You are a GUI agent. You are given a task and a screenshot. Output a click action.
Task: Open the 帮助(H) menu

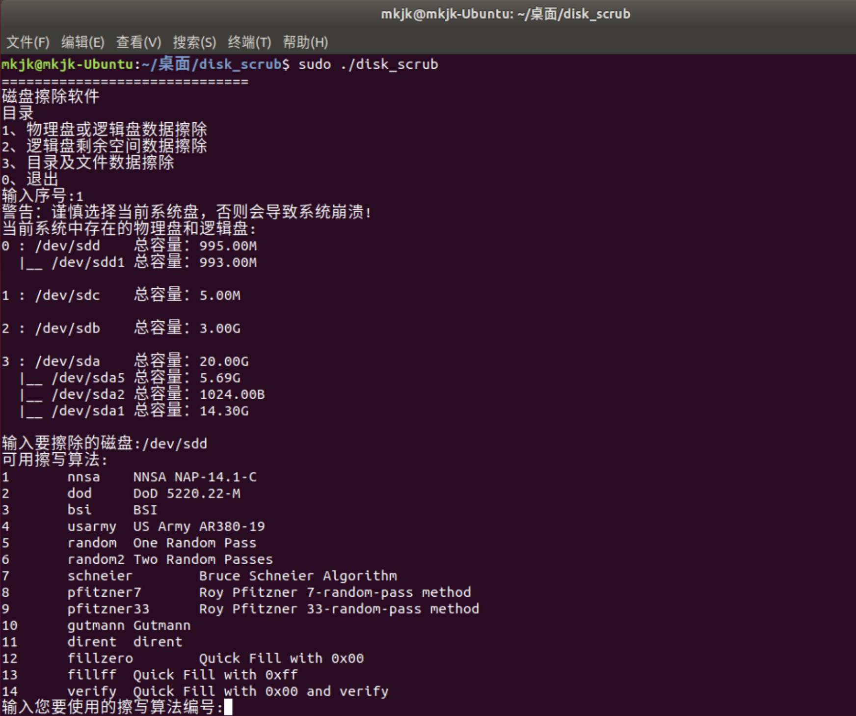pos(305,42)
